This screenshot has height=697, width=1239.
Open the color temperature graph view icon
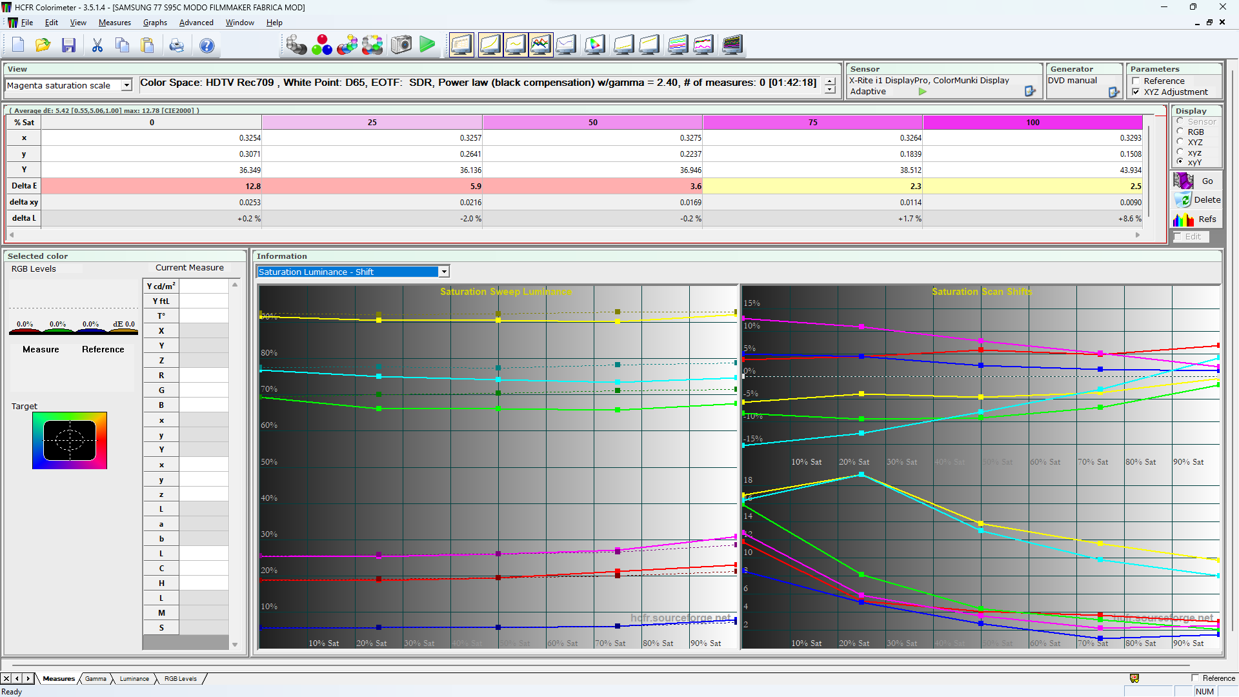pos(566,45)
